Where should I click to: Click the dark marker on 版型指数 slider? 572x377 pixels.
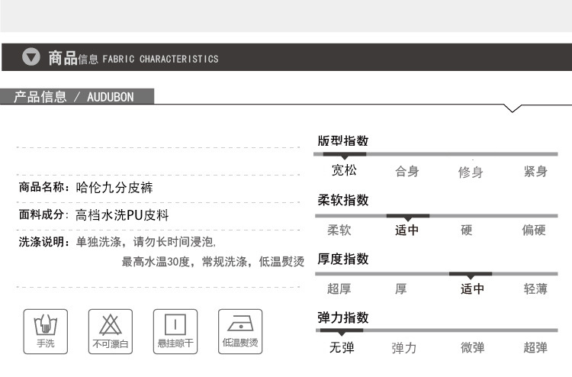point(345,155)
